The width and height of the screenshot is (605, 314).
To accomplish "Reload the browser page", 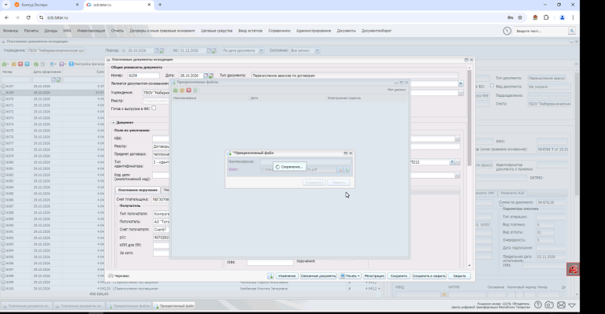I will [x=28, y=18].
